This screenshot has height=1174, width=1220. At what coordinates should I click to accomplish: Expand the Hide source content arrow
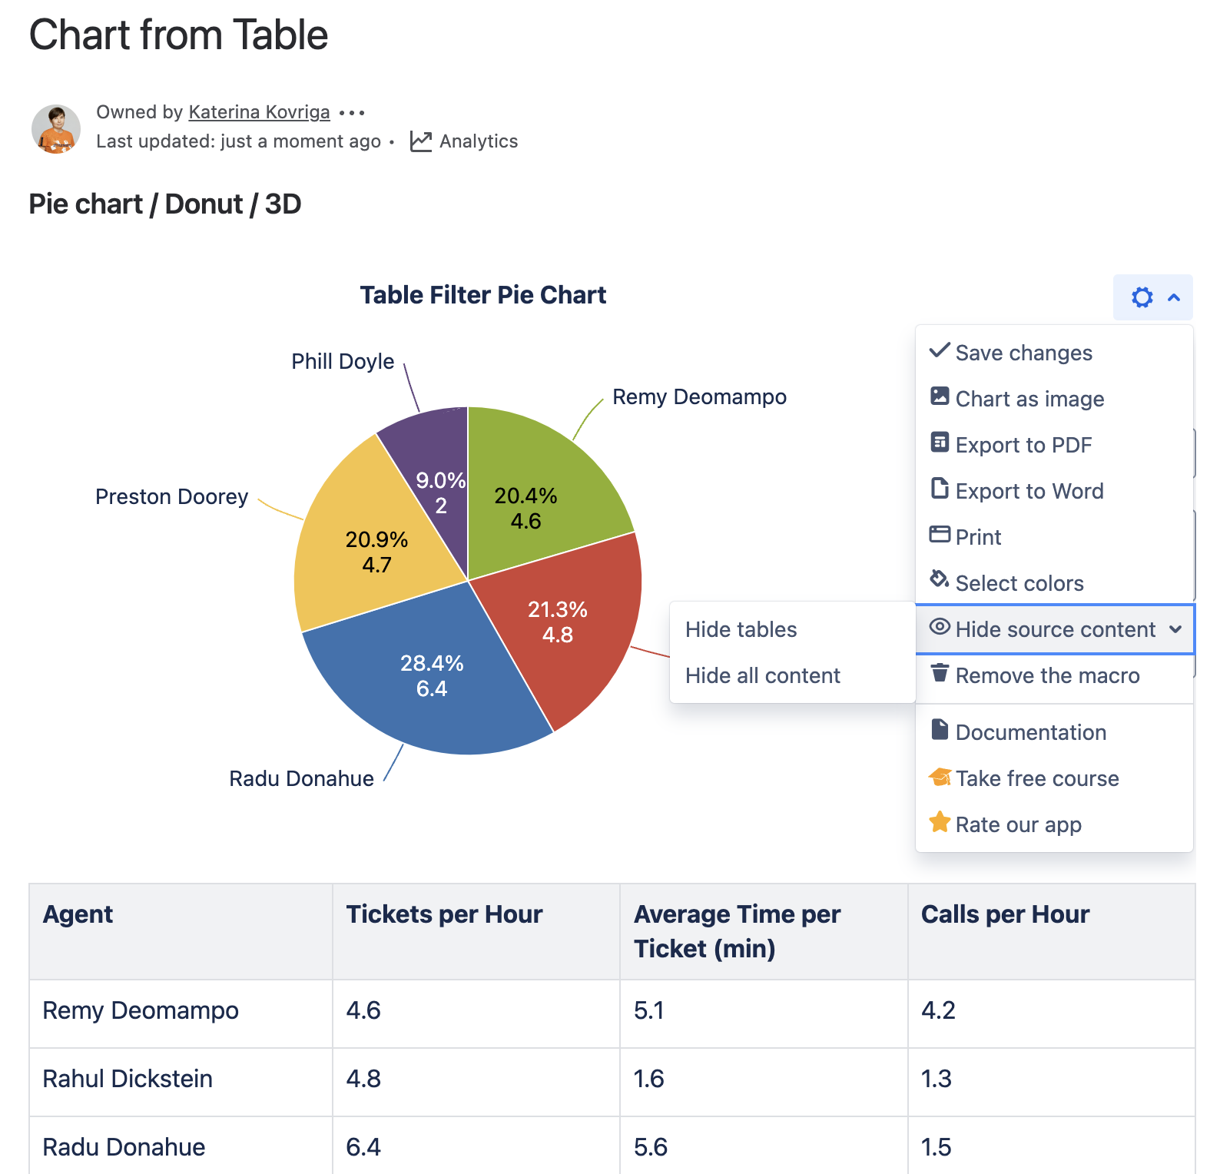pos(1175,629)
